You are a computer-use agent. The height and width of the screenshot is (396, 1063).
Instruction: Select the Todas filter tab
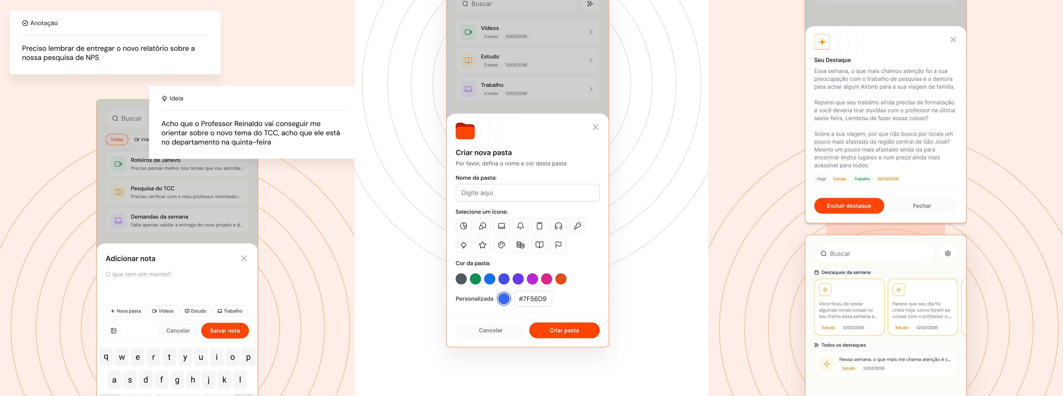click(117, 139)
